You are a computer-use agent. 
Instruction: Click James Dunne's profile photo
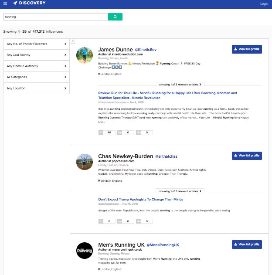85,55
